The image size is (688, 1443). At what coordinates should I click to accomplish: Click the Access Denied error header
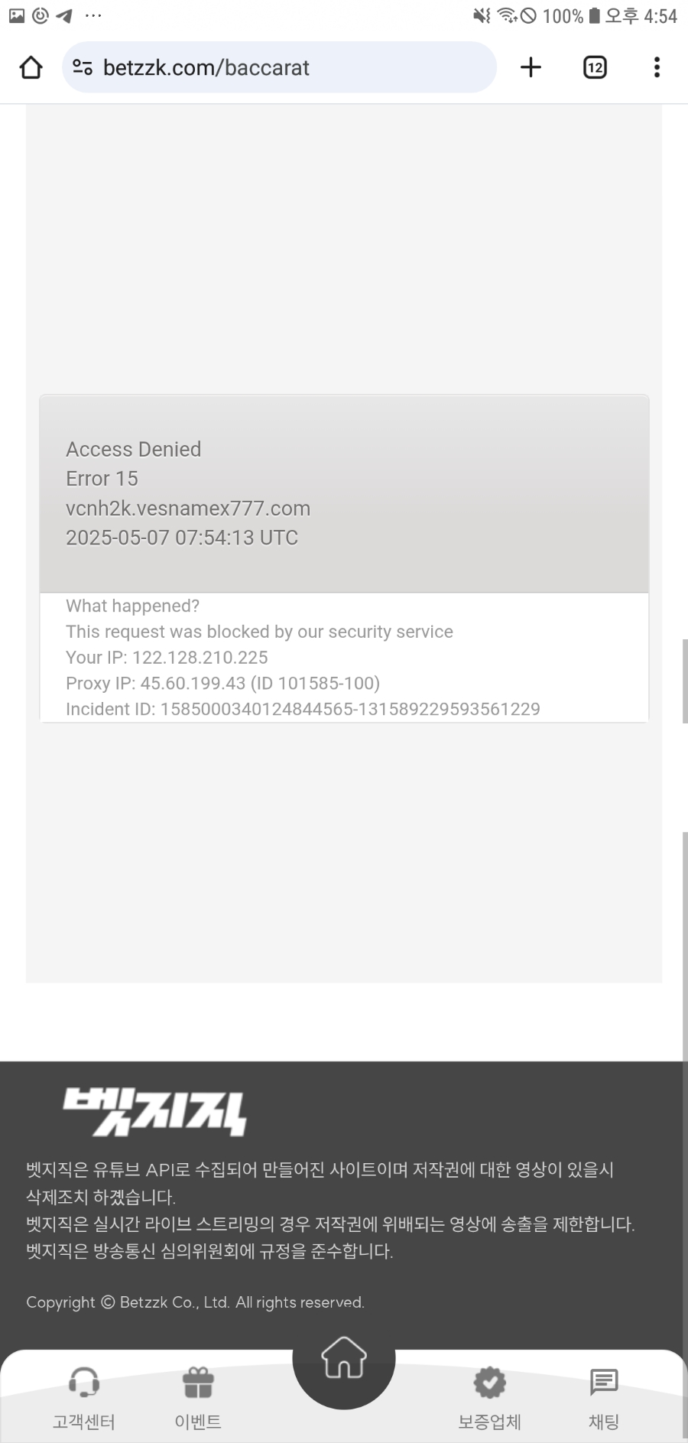(x=134, y=449)
